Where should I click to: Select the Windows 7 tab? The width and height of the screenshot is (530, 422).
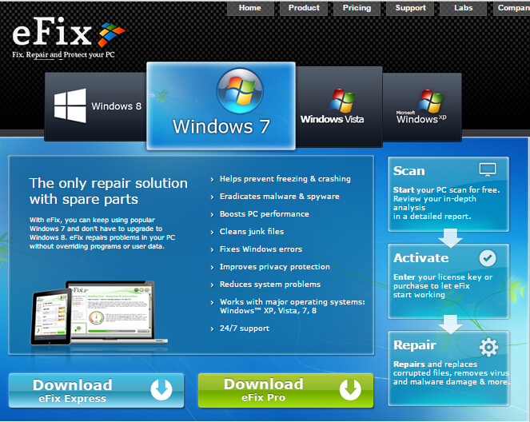[221, 105]
